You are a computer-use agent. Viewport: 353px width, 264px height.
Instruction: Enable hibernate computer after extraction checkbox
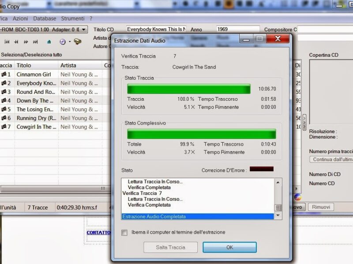click(124, 232)
